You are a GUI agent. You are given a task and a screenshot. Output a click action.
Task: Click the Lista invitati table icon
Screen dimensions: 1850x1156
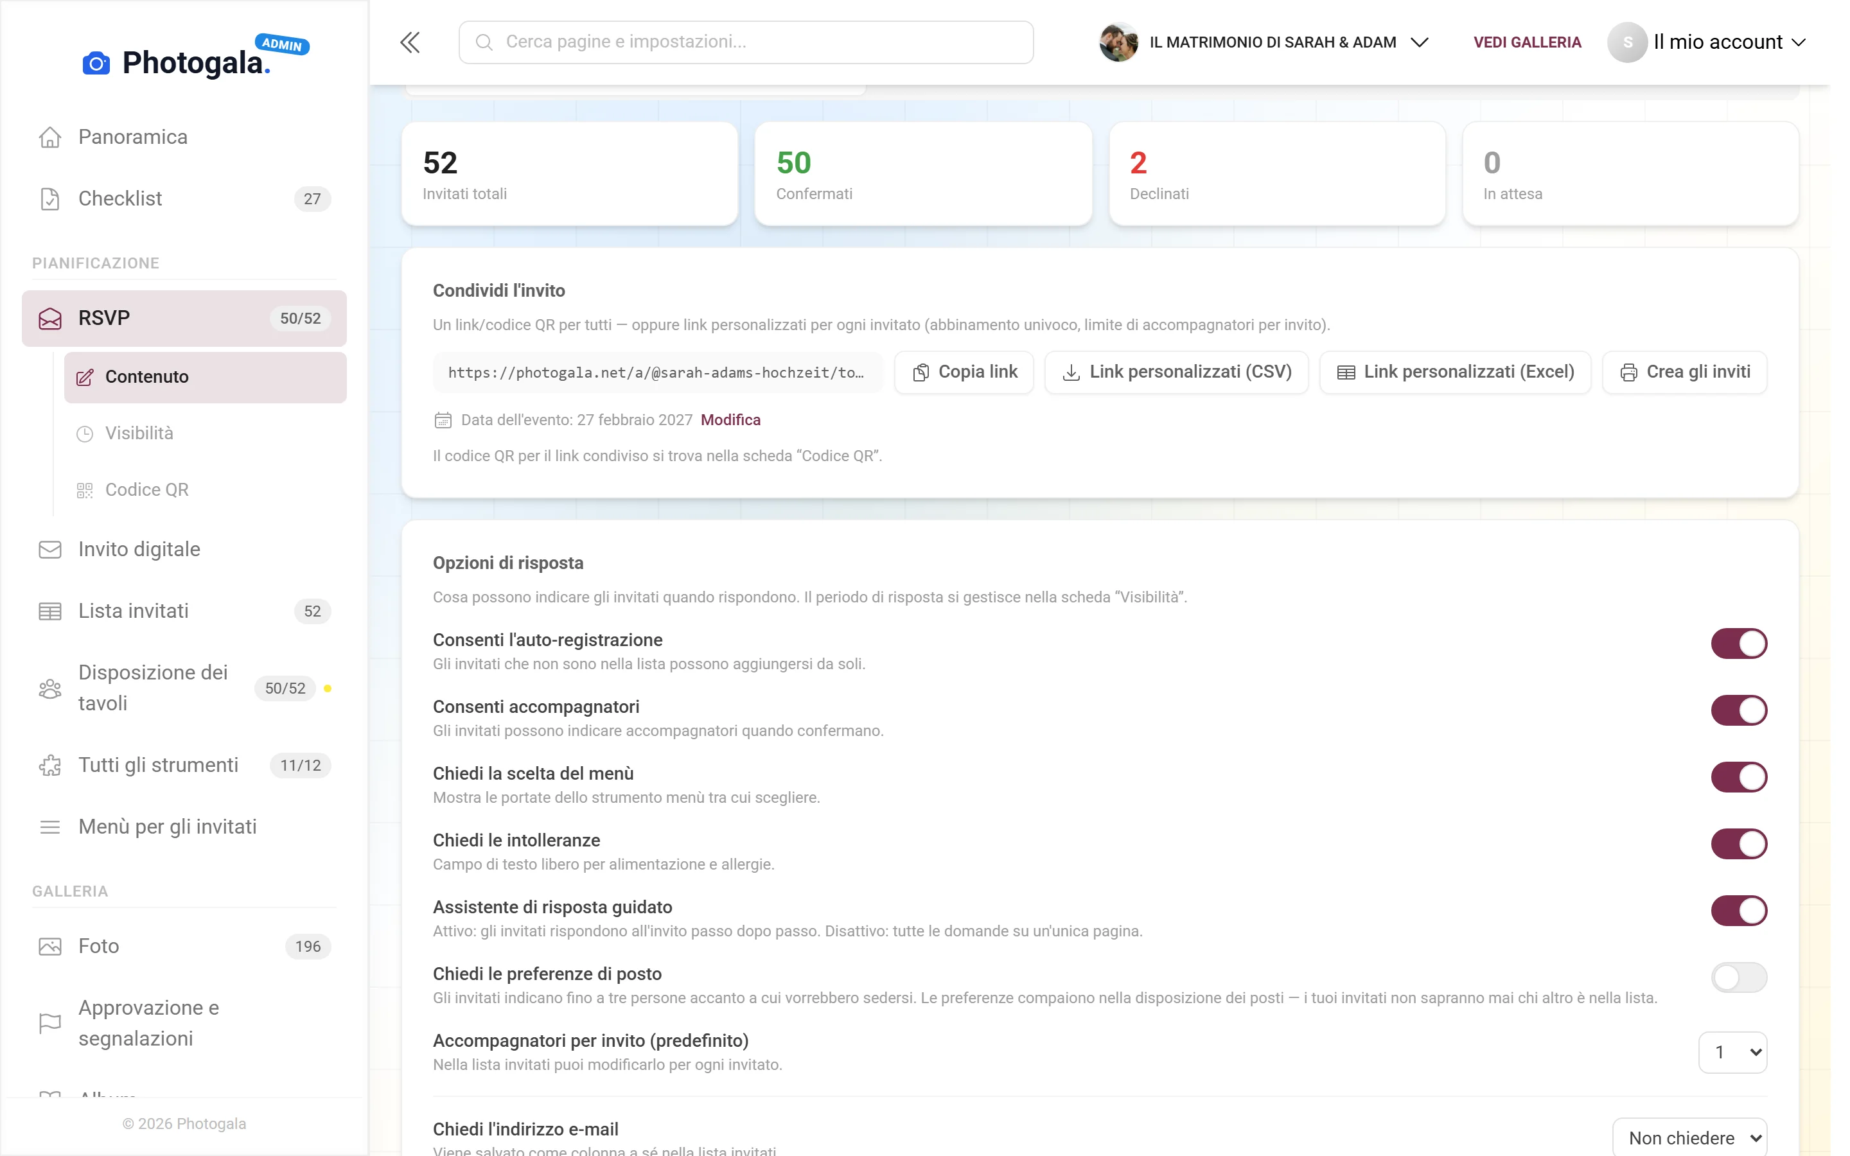(49, 611)
